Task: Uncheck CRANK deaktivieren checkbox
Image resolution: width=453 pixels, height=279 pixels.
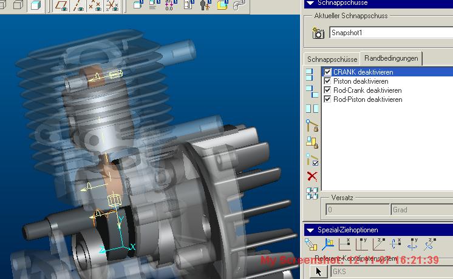Action: pos(328,72)
